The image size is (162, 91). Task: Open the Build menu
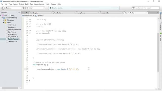coord(27,4)
